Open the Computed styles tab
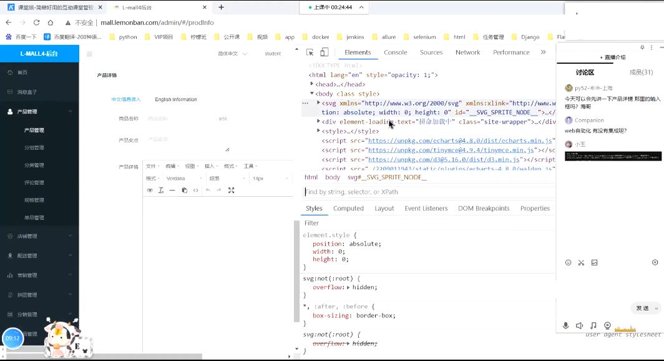664x361 pixels. click(x=348, y=208)
